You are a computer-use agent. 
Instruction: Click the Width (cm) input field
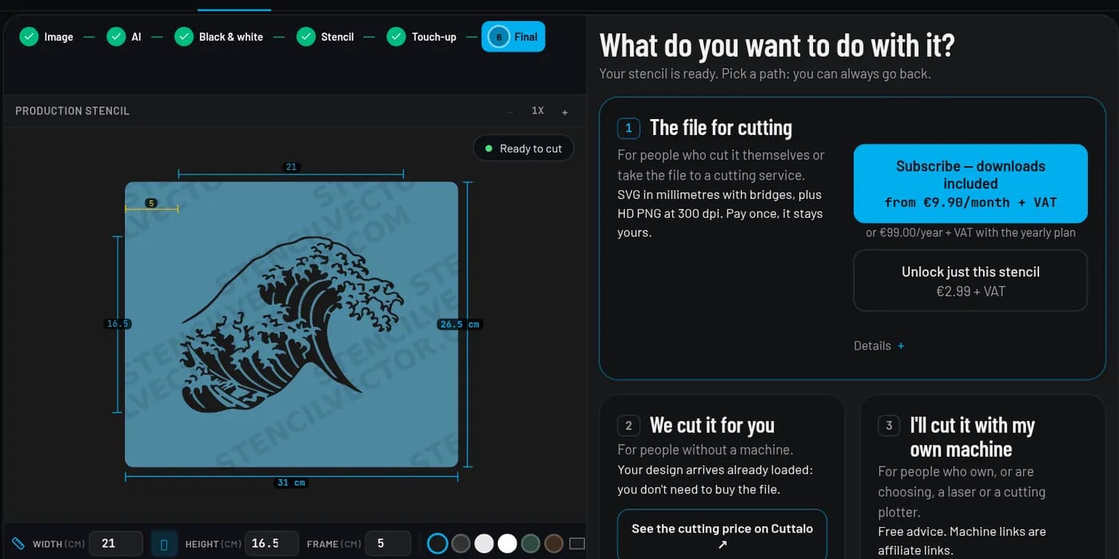(x=116, y=544)
